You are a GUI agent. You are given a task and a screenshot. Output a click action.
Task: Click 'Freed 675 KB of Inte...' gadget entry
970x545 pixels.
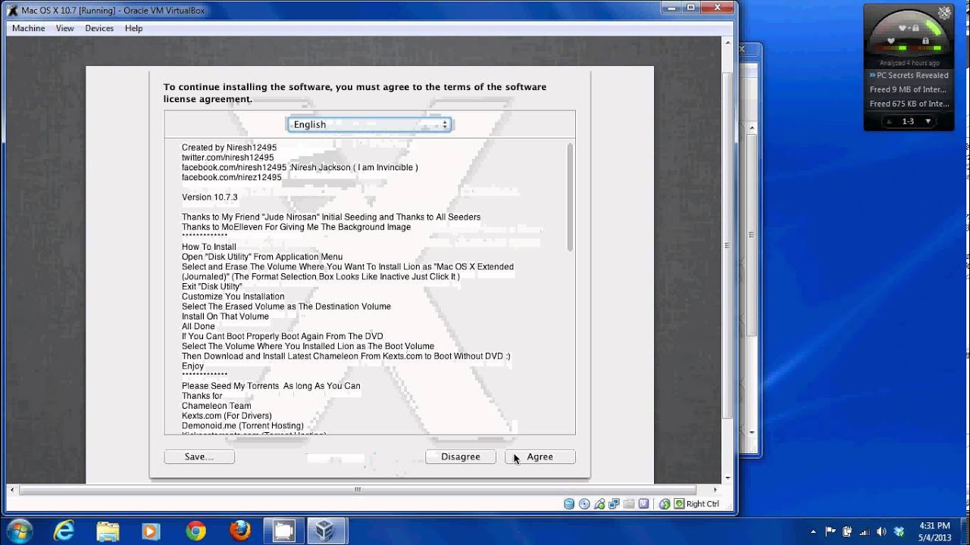[x=909, y=104]
